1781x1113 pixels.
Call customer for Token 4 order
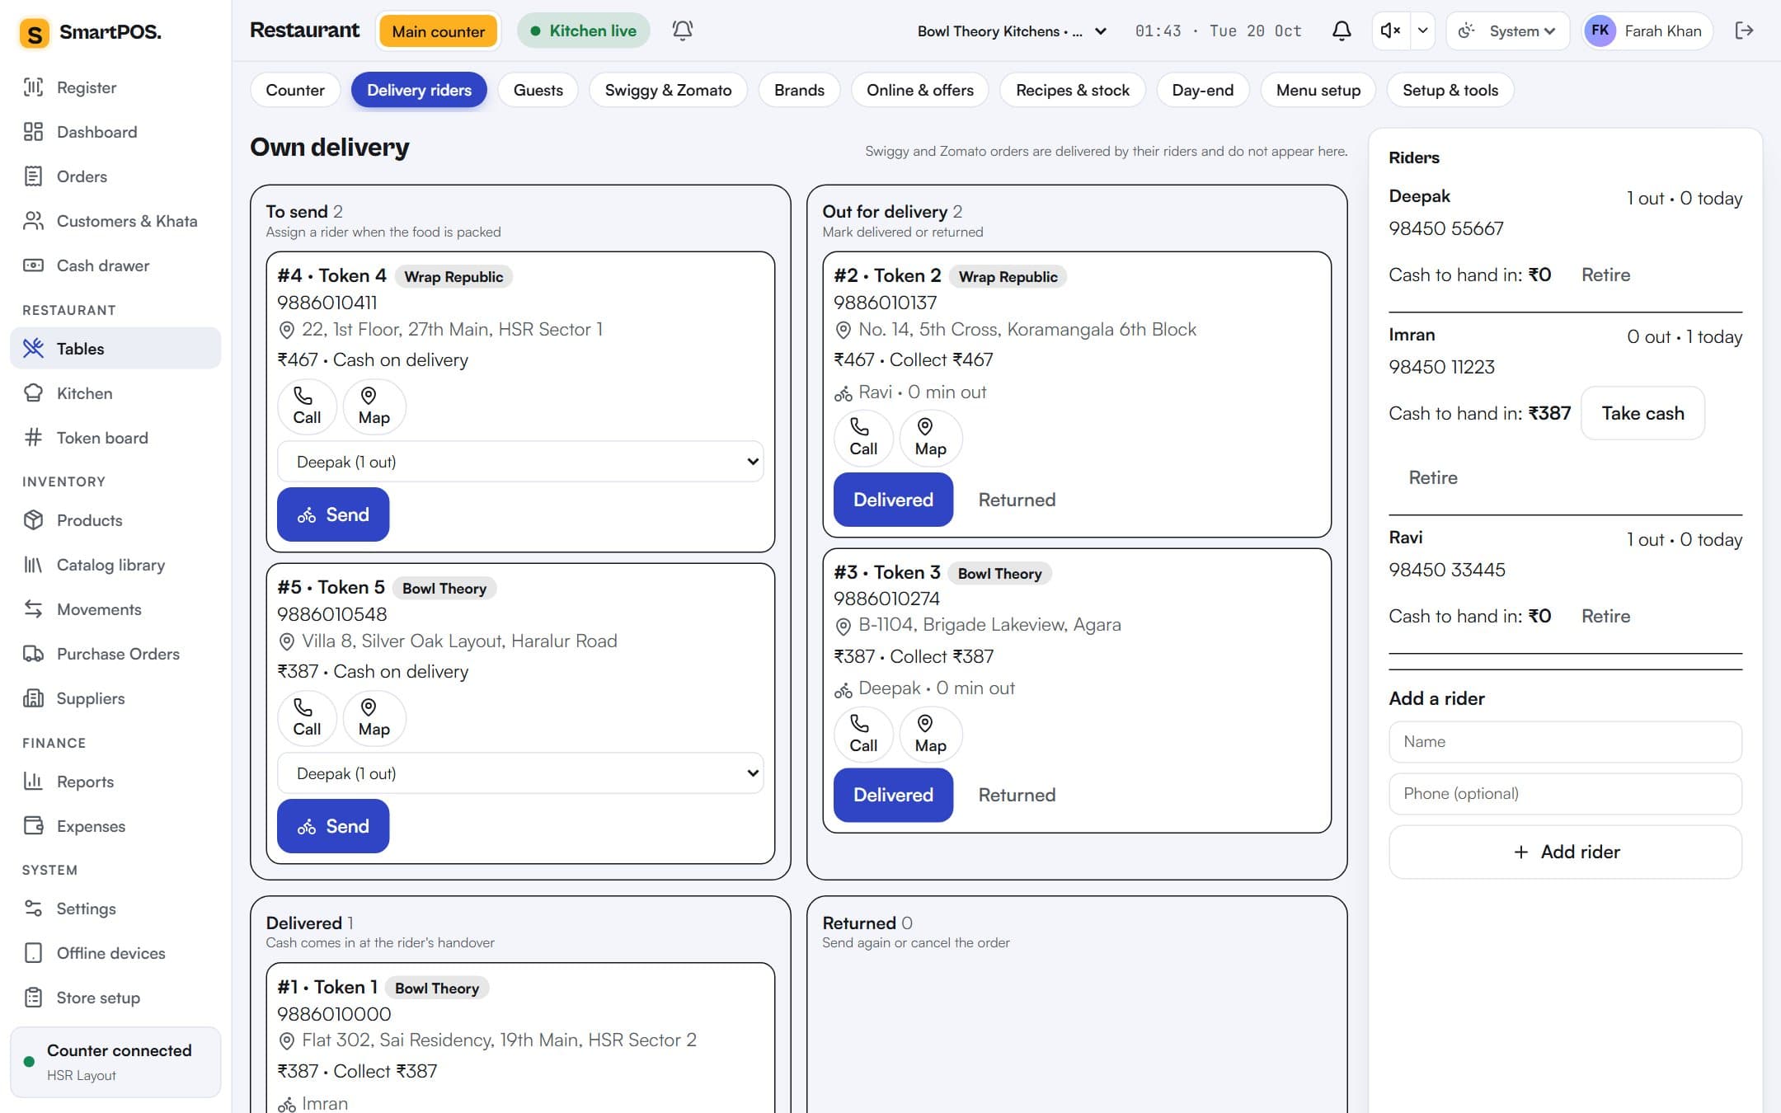point(307,406)
